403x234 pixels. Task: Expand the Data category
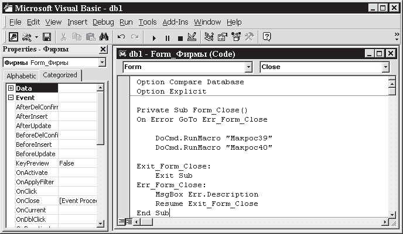11,88
